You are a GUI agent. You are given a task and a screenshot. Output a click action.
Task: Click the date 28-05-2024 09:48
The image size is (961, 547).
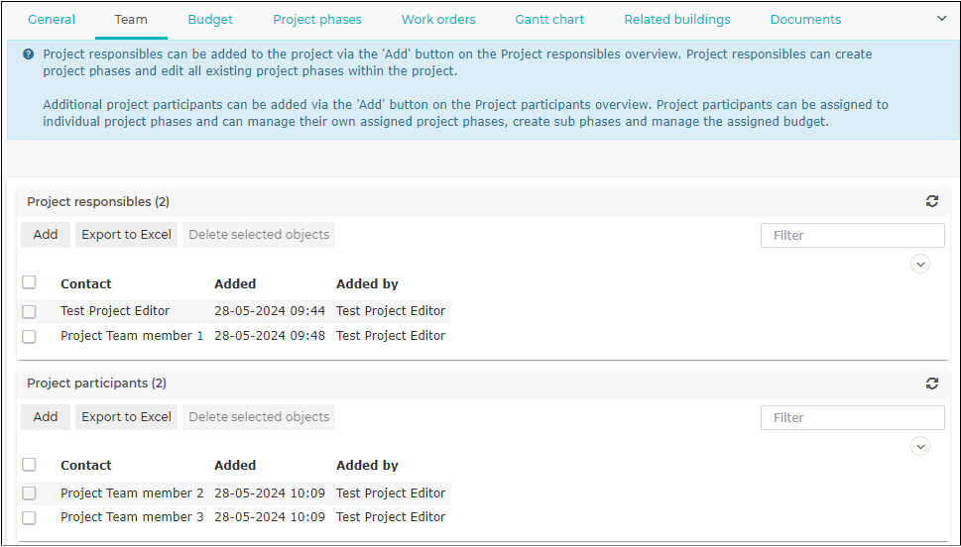270,336
